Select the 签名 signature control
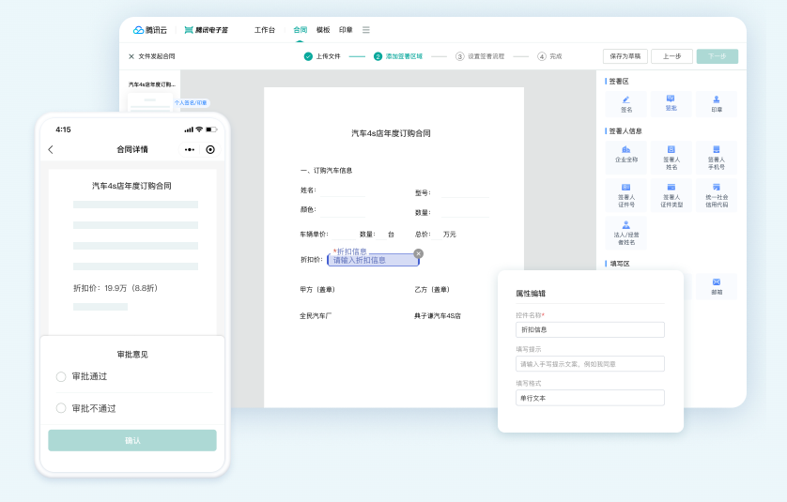The width and height of the screenshot is (787, 502). click(x=626, y=103)
